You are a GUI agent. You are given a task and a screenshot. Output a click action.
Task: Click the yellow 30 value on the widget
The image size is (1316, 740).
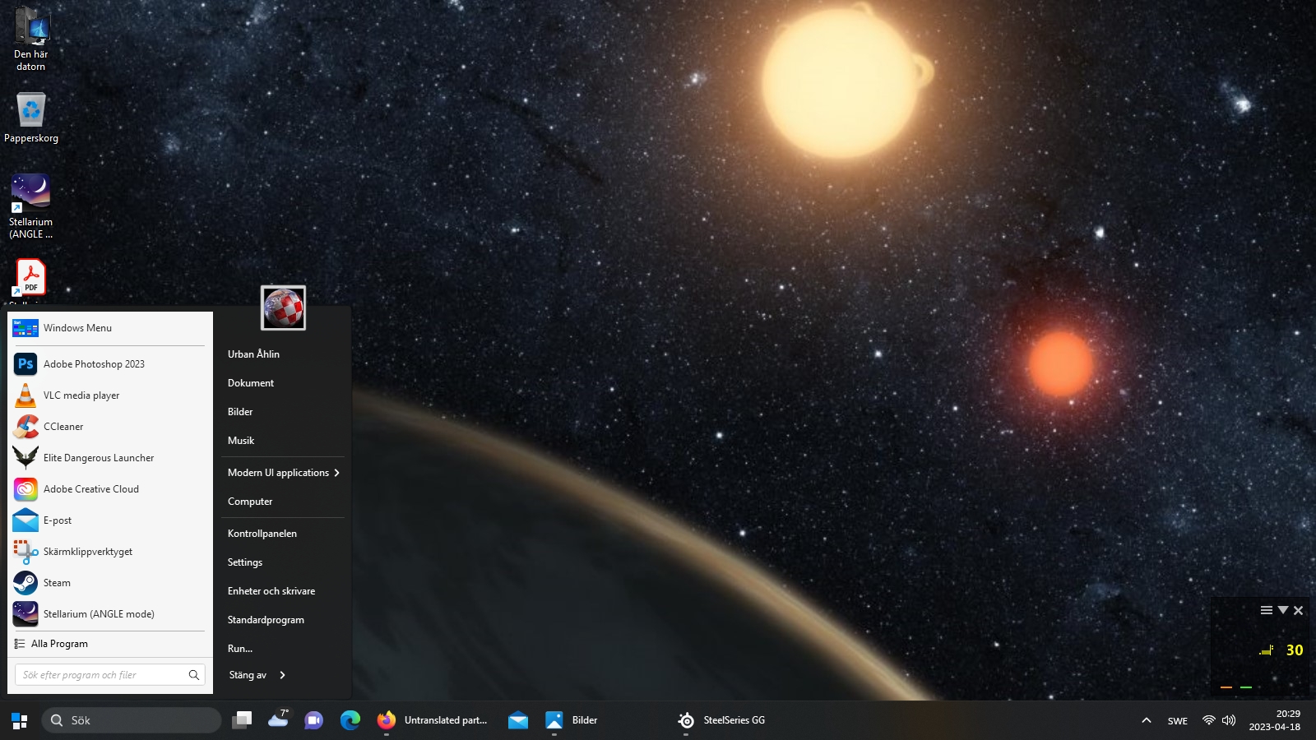(x=1295, y=650)
